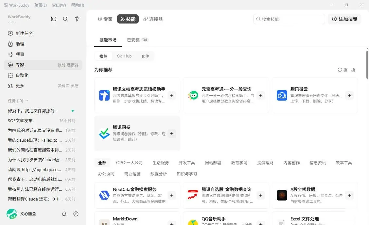The height and width of the screenshot is (225, 369).
Task: Filter by the 开发工具 category
Action: 187,163
